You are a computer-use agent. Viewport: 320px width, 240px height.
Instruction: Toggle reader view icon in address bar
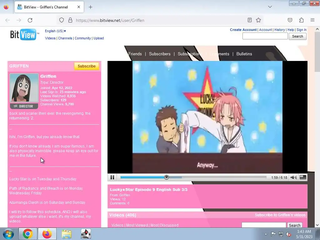click(x=250, y=20)
